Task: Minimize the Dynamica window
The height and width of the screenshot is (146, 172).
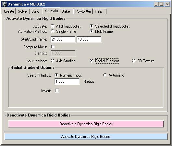Action: click(x=156, y=4)
